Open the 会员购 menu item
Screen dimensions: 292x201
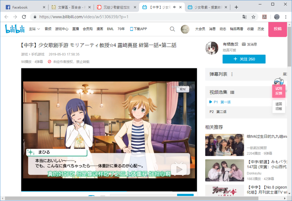pos(88,29)
